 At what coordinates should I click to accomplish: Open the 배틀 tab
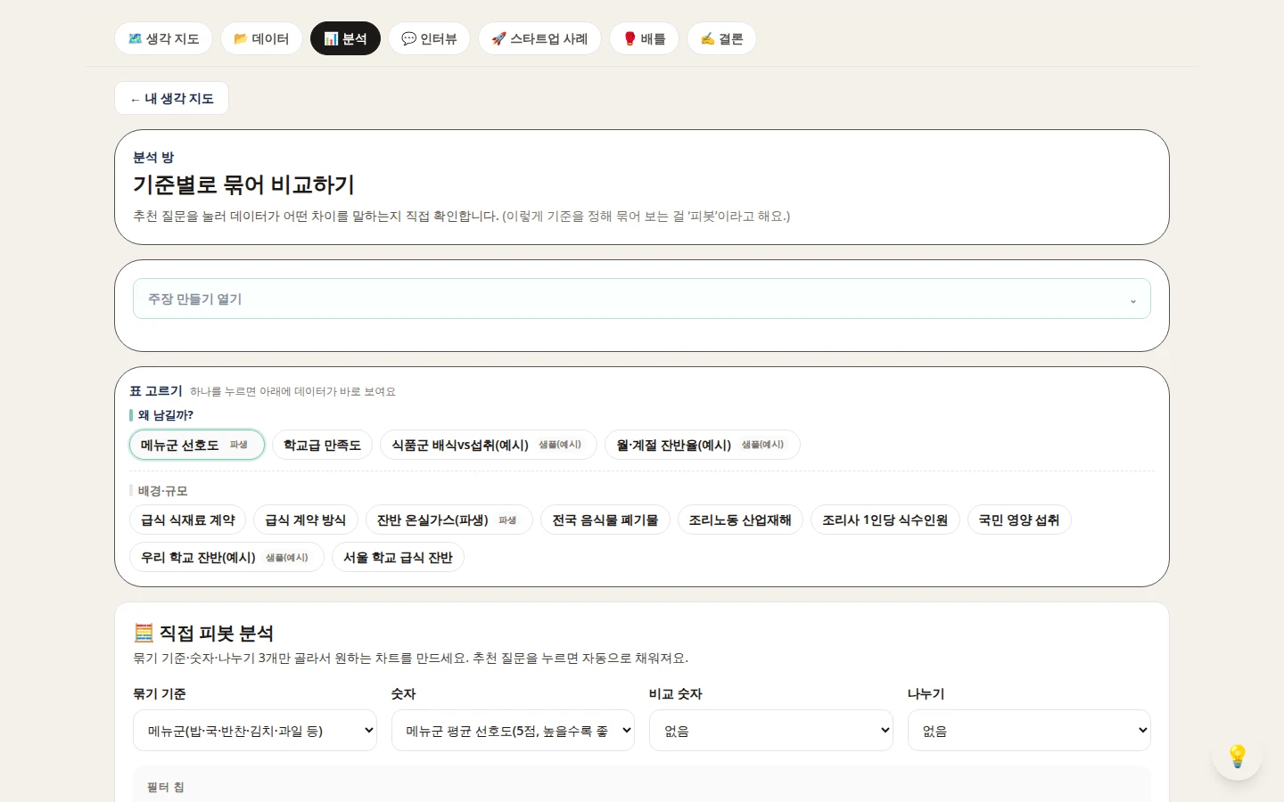[644, 38]
